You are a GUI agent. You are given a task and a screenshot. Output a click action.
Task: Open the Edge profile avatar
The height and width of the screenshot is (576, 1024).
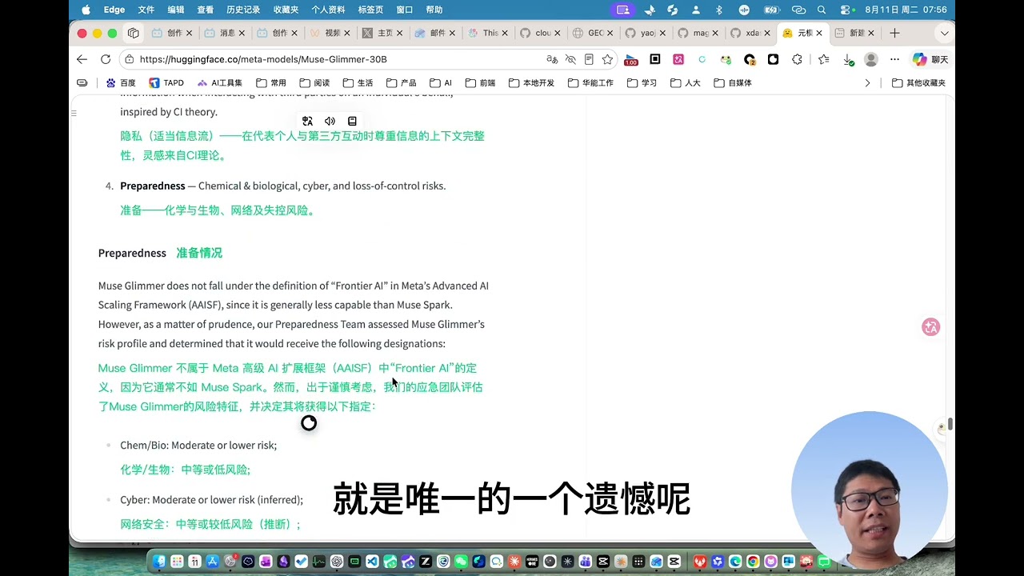tap(871, 59)
